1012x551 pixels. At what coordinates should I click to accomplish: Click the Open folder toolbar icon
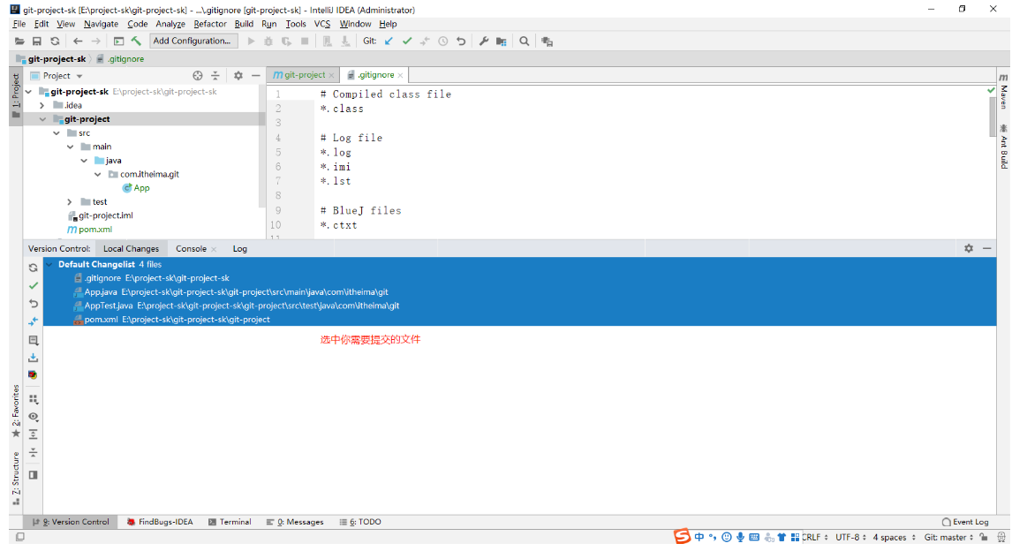(19, 42)
